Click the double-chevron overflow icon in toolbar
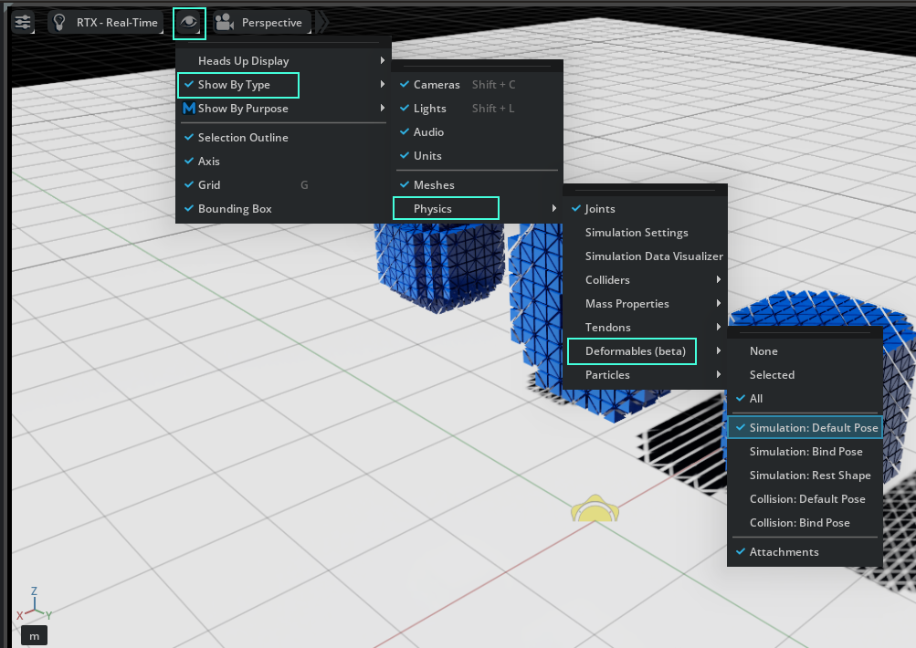Screen dimensions: 916x648 pyautogui.click(x=321, y=21)
